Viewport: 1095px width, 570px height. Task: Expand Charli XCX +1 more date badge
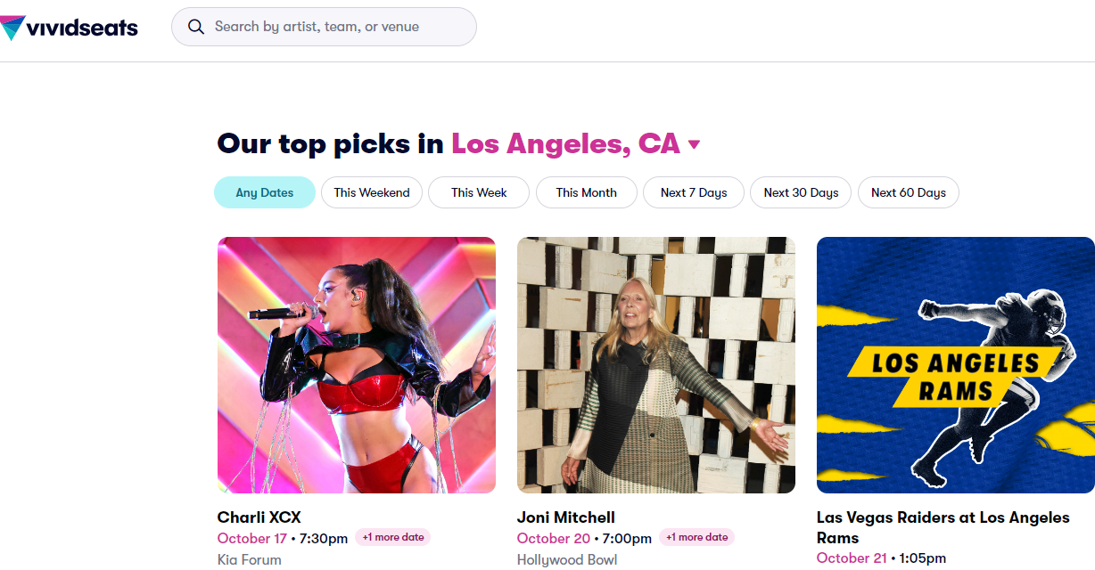[393, 538]
